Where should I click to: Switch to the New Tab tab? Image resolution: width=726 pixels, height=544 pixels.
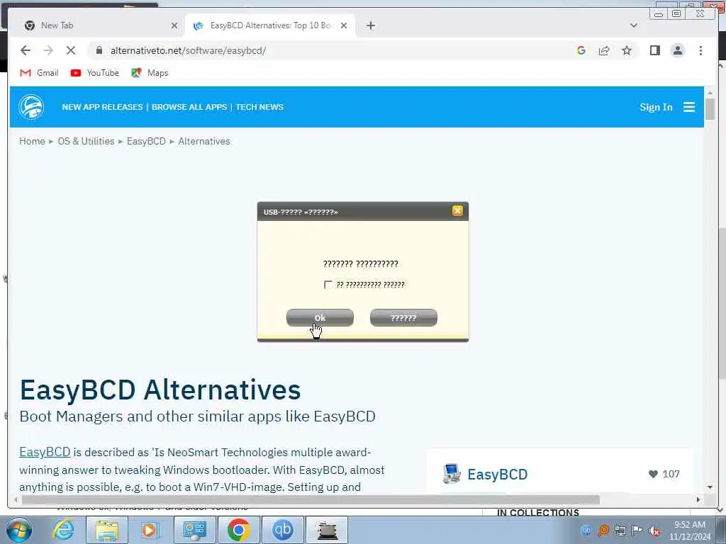[99, 25]
